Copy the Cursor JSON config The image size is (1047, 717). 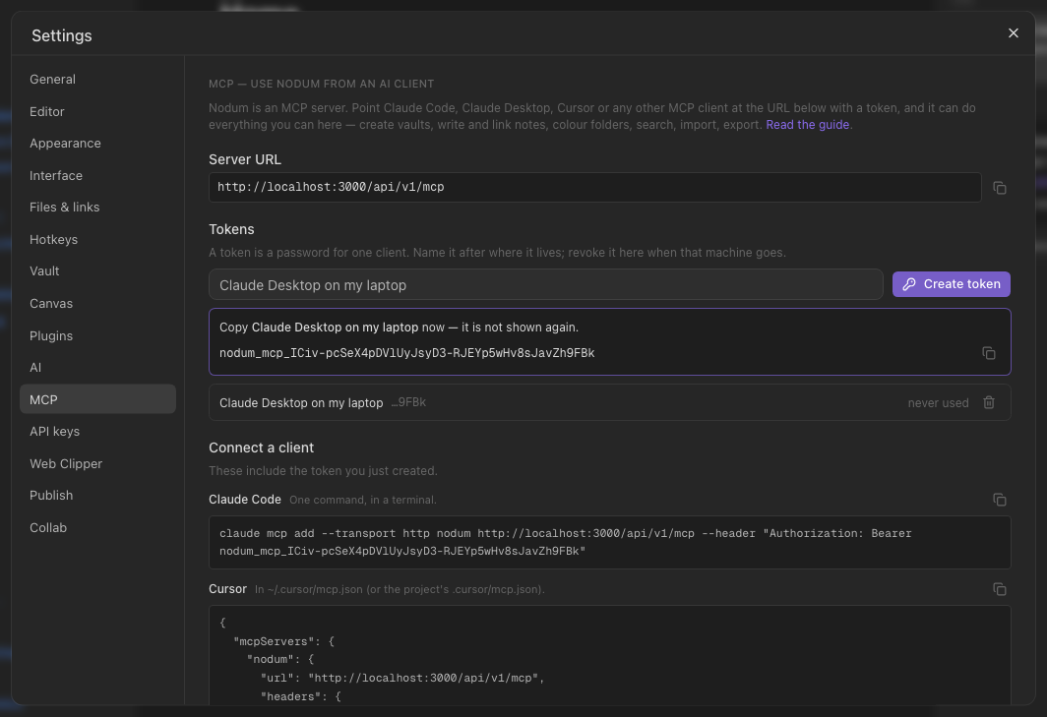pos(1000,589)
